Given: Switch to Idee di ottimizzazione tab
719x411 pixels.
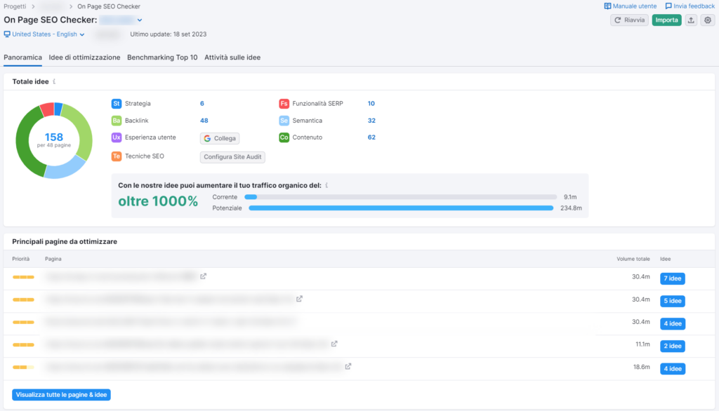Looking at the screenshot, I should (84, 58).
